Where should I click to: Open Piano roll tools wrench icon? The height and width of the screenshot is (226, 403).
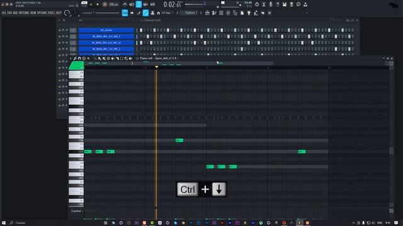75,58
